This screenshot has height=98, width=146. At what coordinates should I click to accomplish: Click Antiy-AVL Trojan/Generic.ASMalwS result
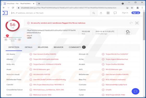point(47,64)
